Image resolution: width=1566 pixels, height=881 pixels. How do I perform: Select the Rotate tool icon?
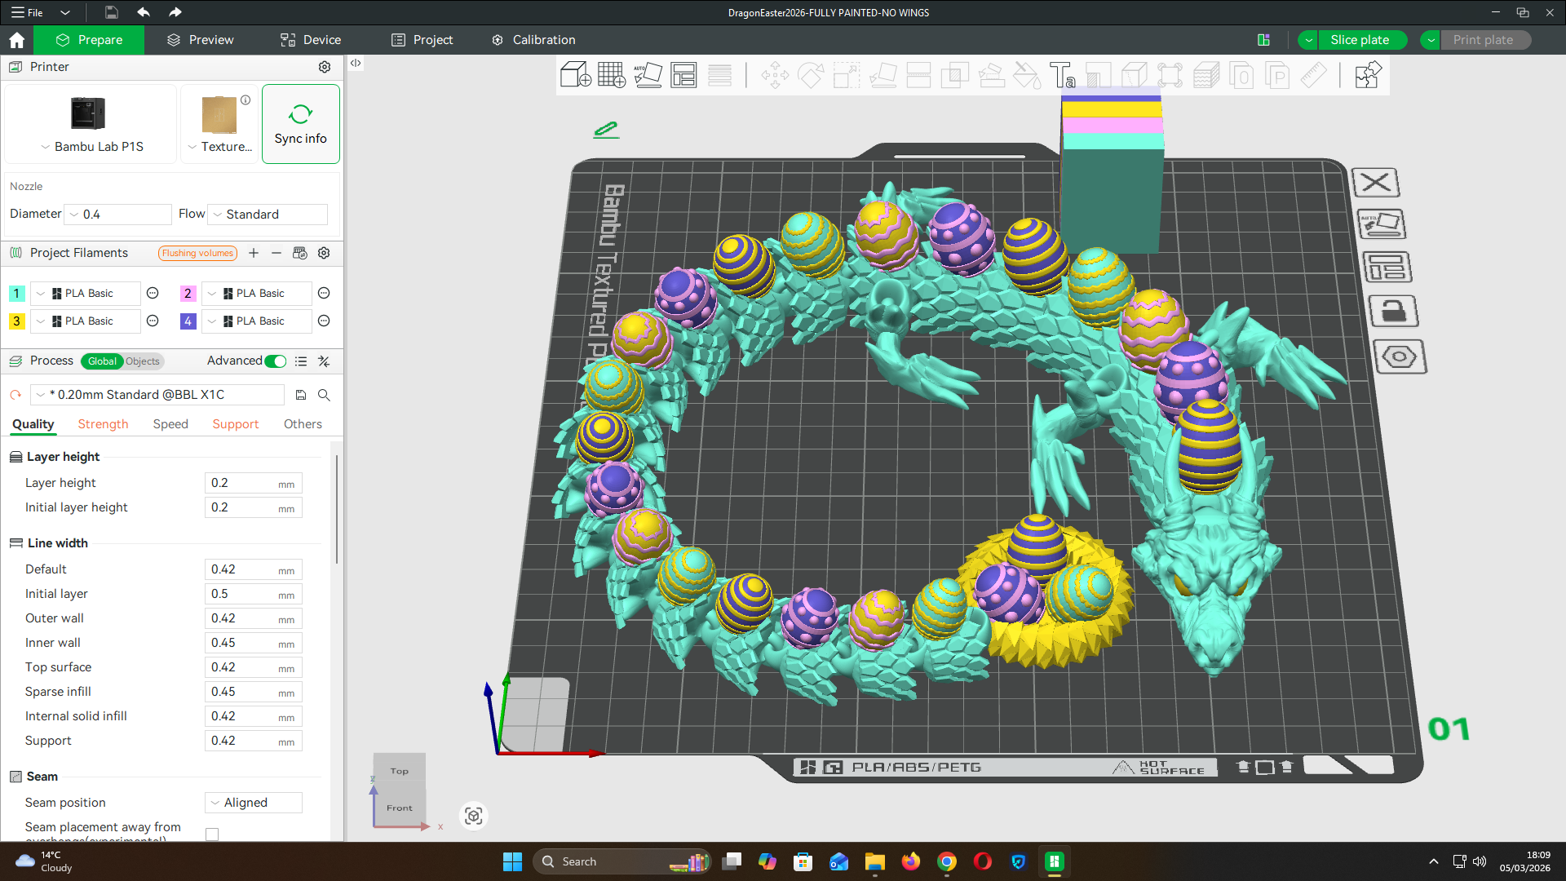(811, 75)
